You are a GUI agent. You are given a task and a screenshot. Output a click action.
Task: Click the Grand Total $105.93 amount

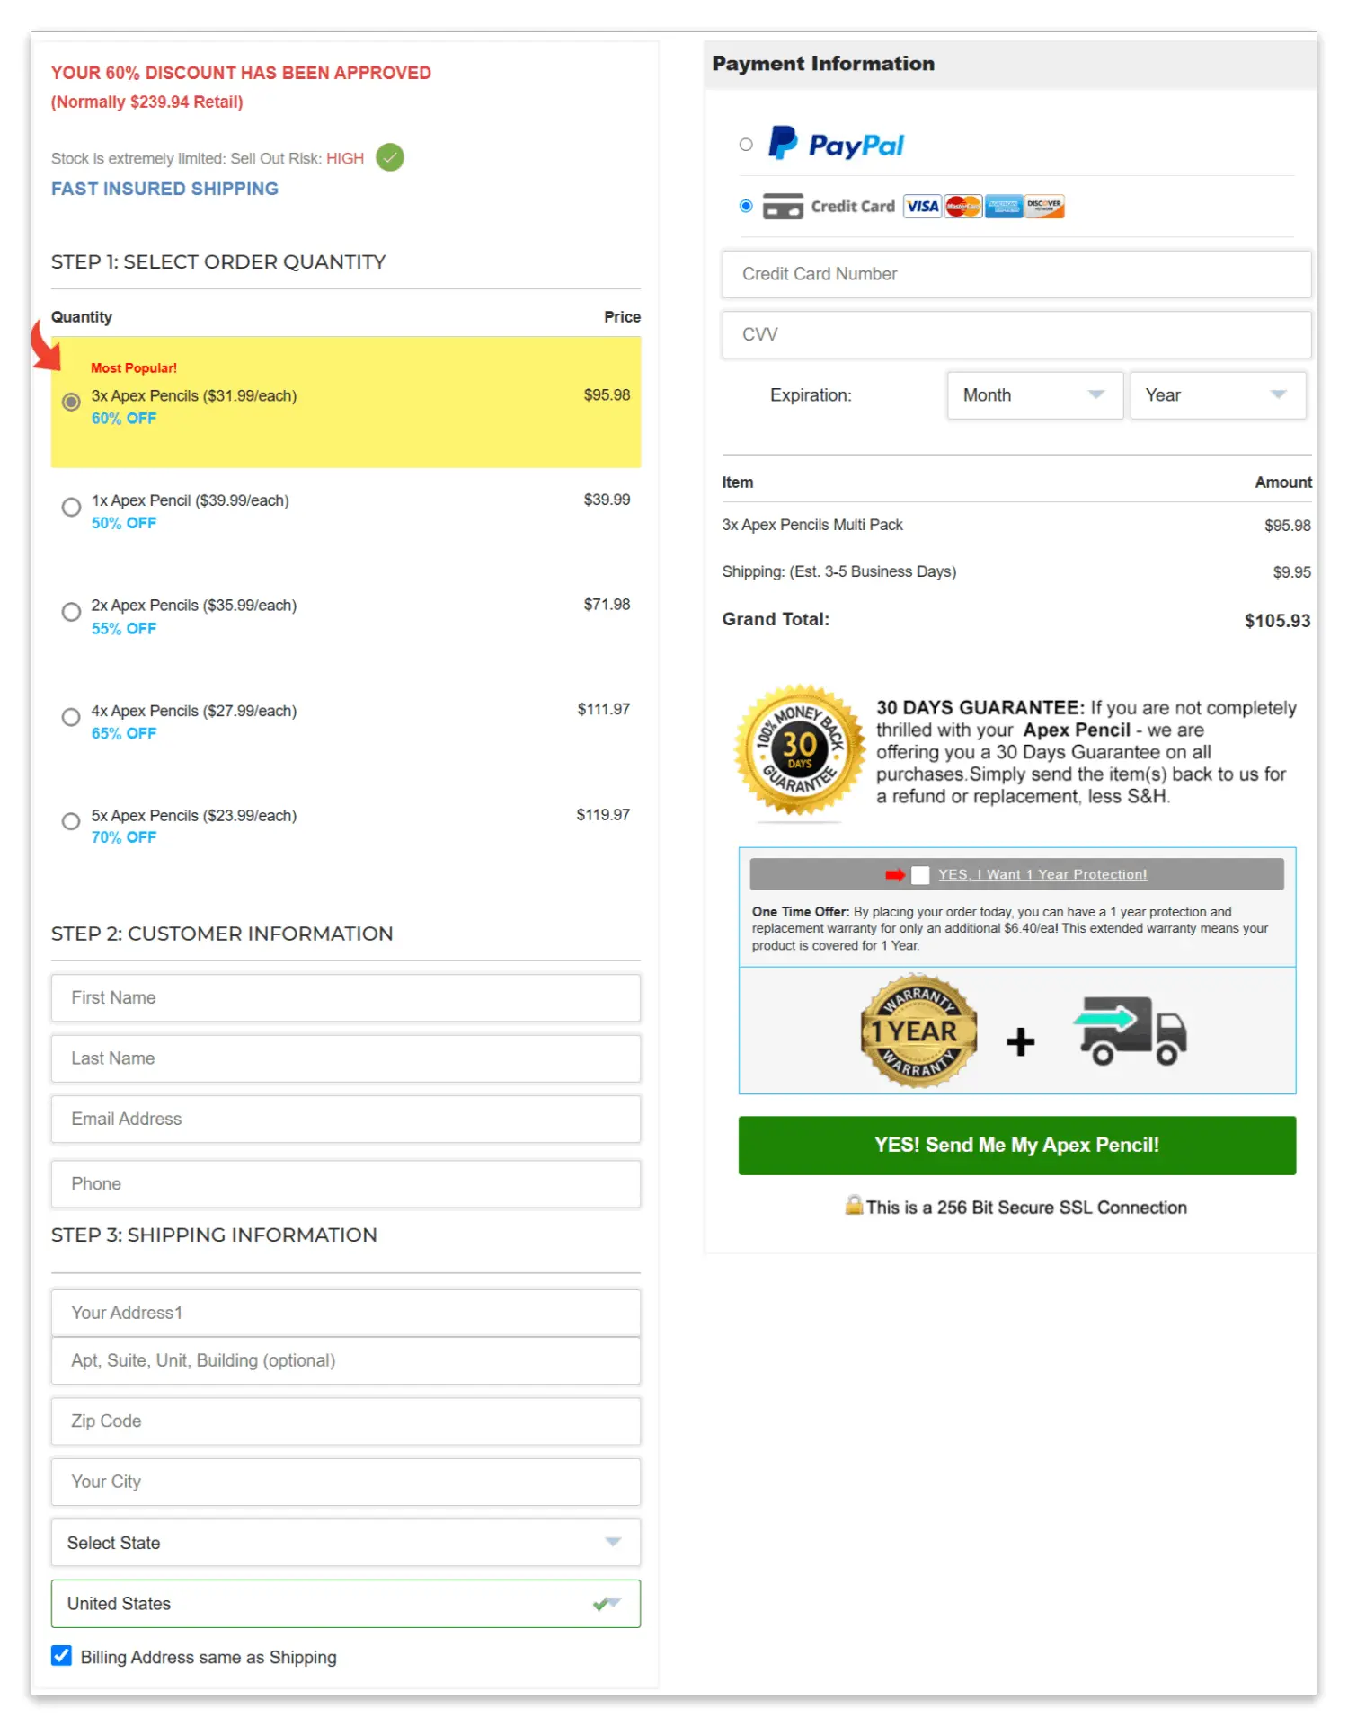click(1277, 621)
